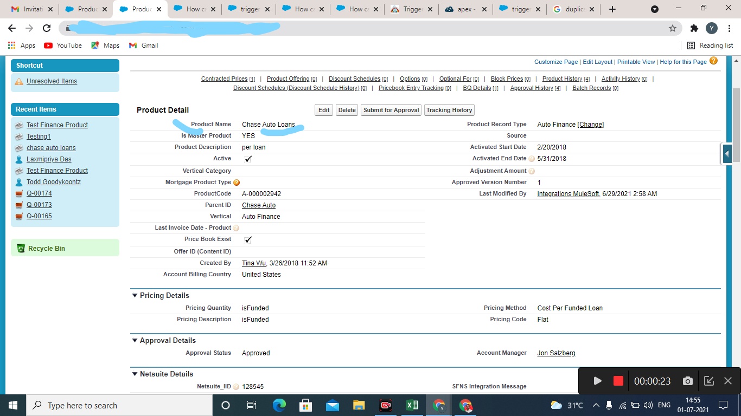Open the Chrome three-dot menu

point(729,28)
